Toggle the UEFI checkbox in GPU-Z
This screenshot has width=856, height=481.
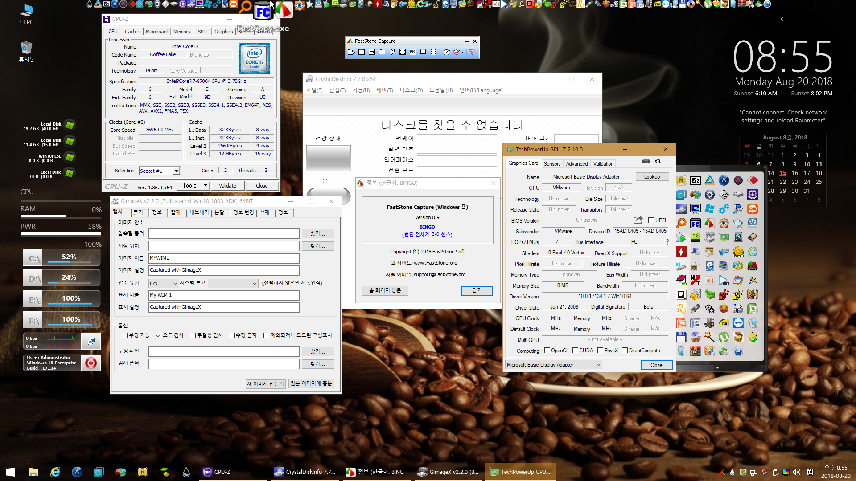651,220
